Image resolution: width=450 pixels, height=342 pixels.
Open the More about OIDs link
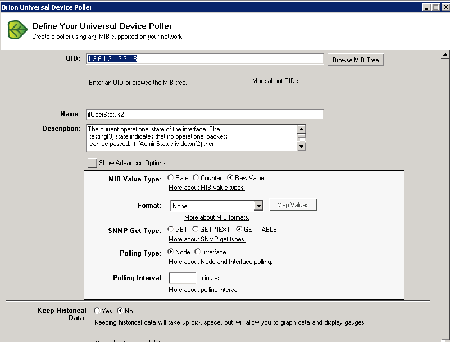276,81
